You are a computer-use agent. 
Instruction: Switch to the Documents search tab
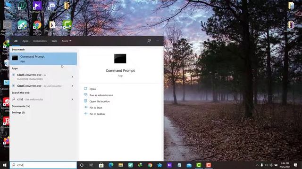coord(40,41)
